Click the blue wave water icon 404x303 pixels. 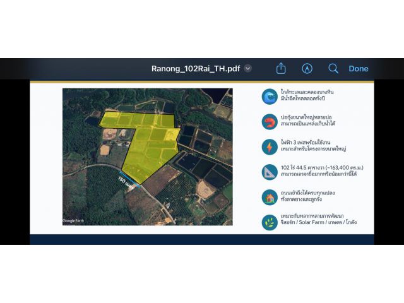(x=270, y=97)
